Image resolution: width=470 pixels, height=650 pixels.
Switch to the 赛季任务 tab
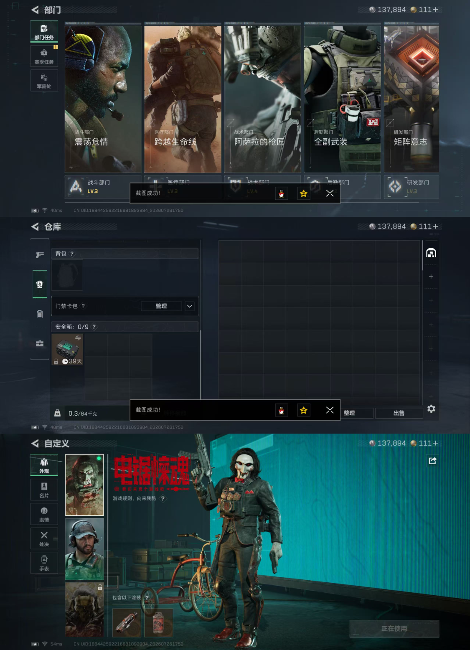point(44,56)
